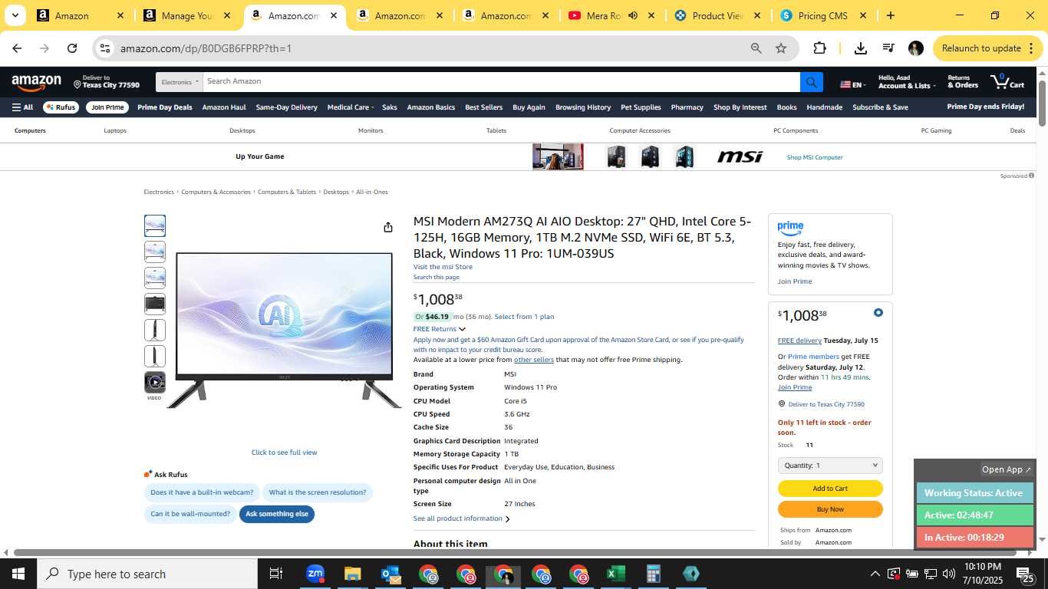The image size is (1048, 589).
Task: Open the tab search dropdown arrow
Action: pos(15,15)
